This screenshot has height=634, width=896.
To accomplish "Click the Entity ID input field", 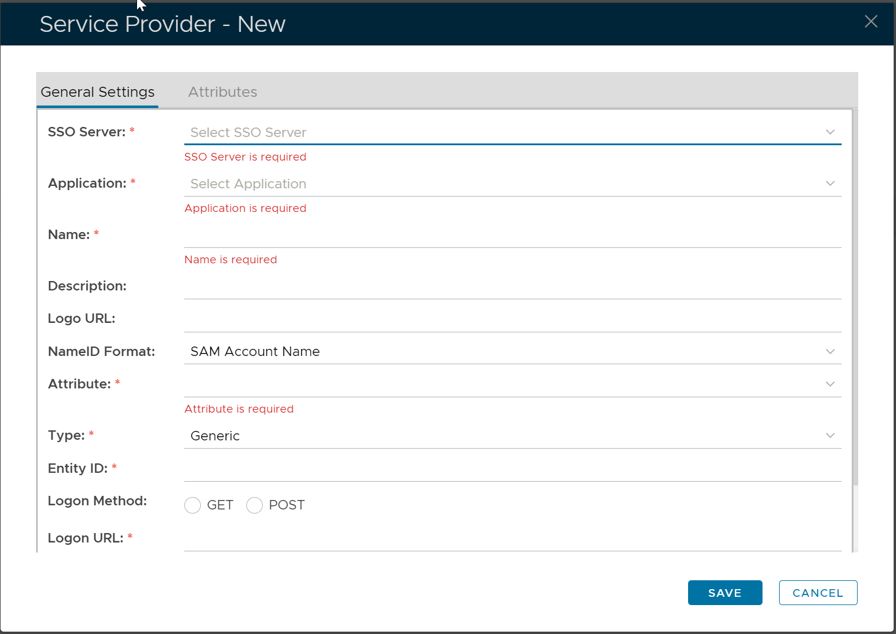I will point(512,469).
